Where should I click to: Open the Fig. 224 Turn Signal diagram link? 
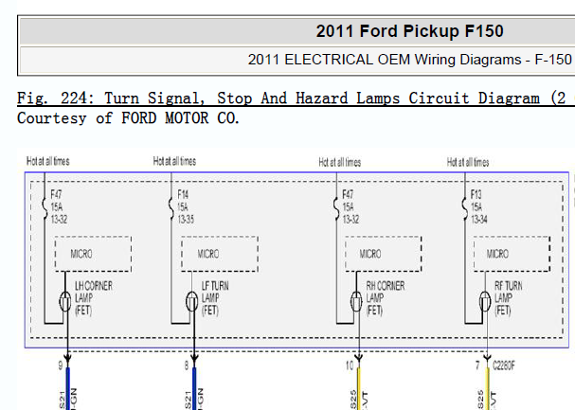tap(296, 98)
